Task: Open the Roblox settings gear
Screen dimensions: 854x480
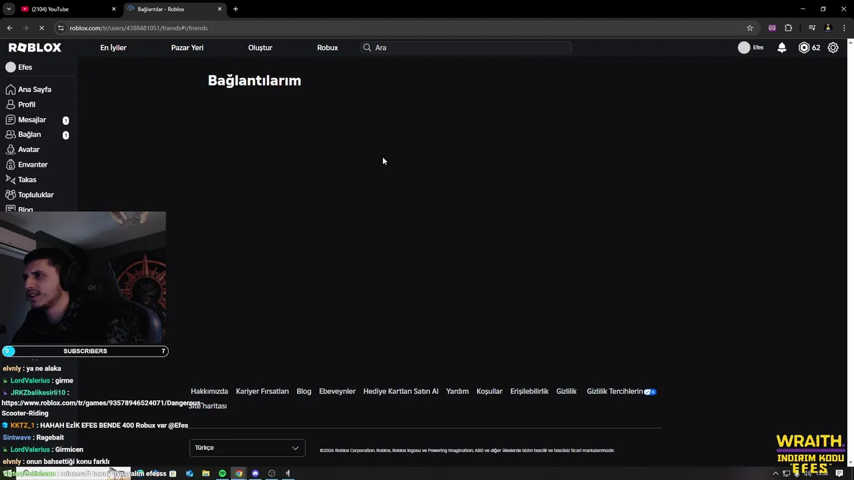Action: [x=833, y=47]
